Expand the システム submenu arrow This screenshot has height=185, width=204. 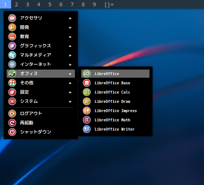click(x=70, y=102)
